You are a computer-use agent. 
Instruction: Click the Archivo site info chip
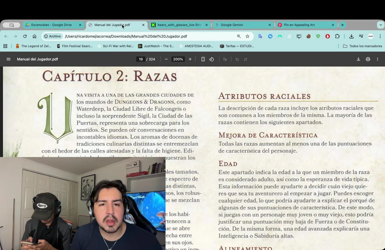pyautogui.click(x=52, y=36)
